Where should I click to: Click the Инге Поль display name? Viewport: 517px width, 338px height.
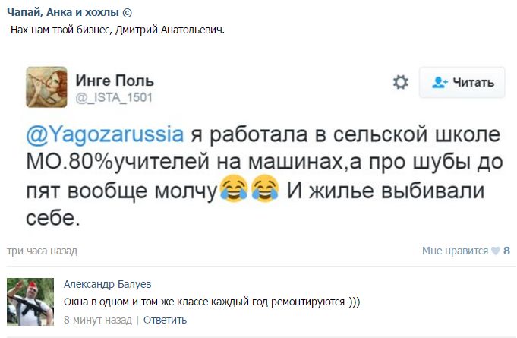click(x=115, y=81)
